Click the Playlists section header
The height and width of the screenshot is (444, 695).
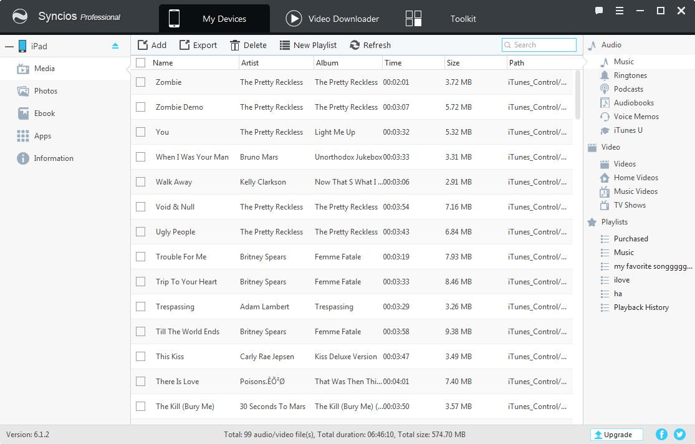tap(607, 222)
